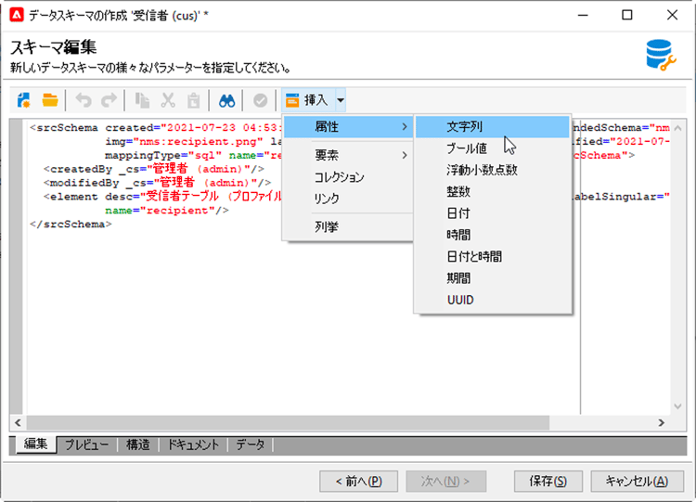Viewport: 696px width, 502px height.
Task: Click the undo arrow icon
Action: 83,100
